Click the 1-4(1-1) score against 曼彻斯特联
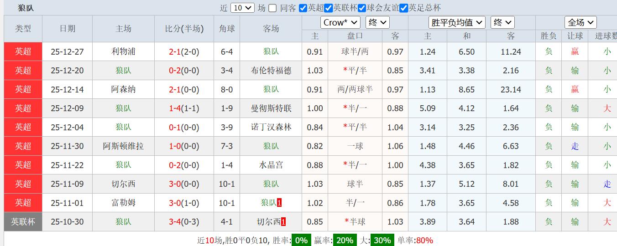Screen dimensions: 617x246 [x=184, y=108]
